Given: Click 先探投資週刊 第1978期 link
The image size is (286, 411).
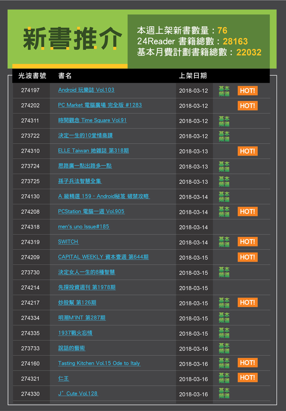Looking at the screenshot, I should (87, 287).
